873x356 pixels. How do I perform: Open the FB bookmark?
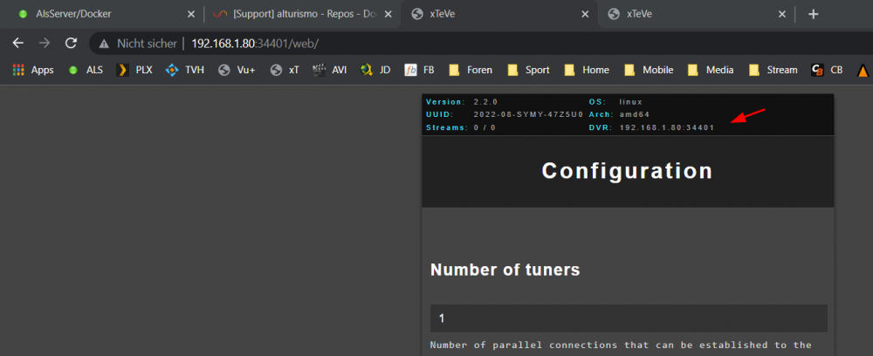(420, 70)
